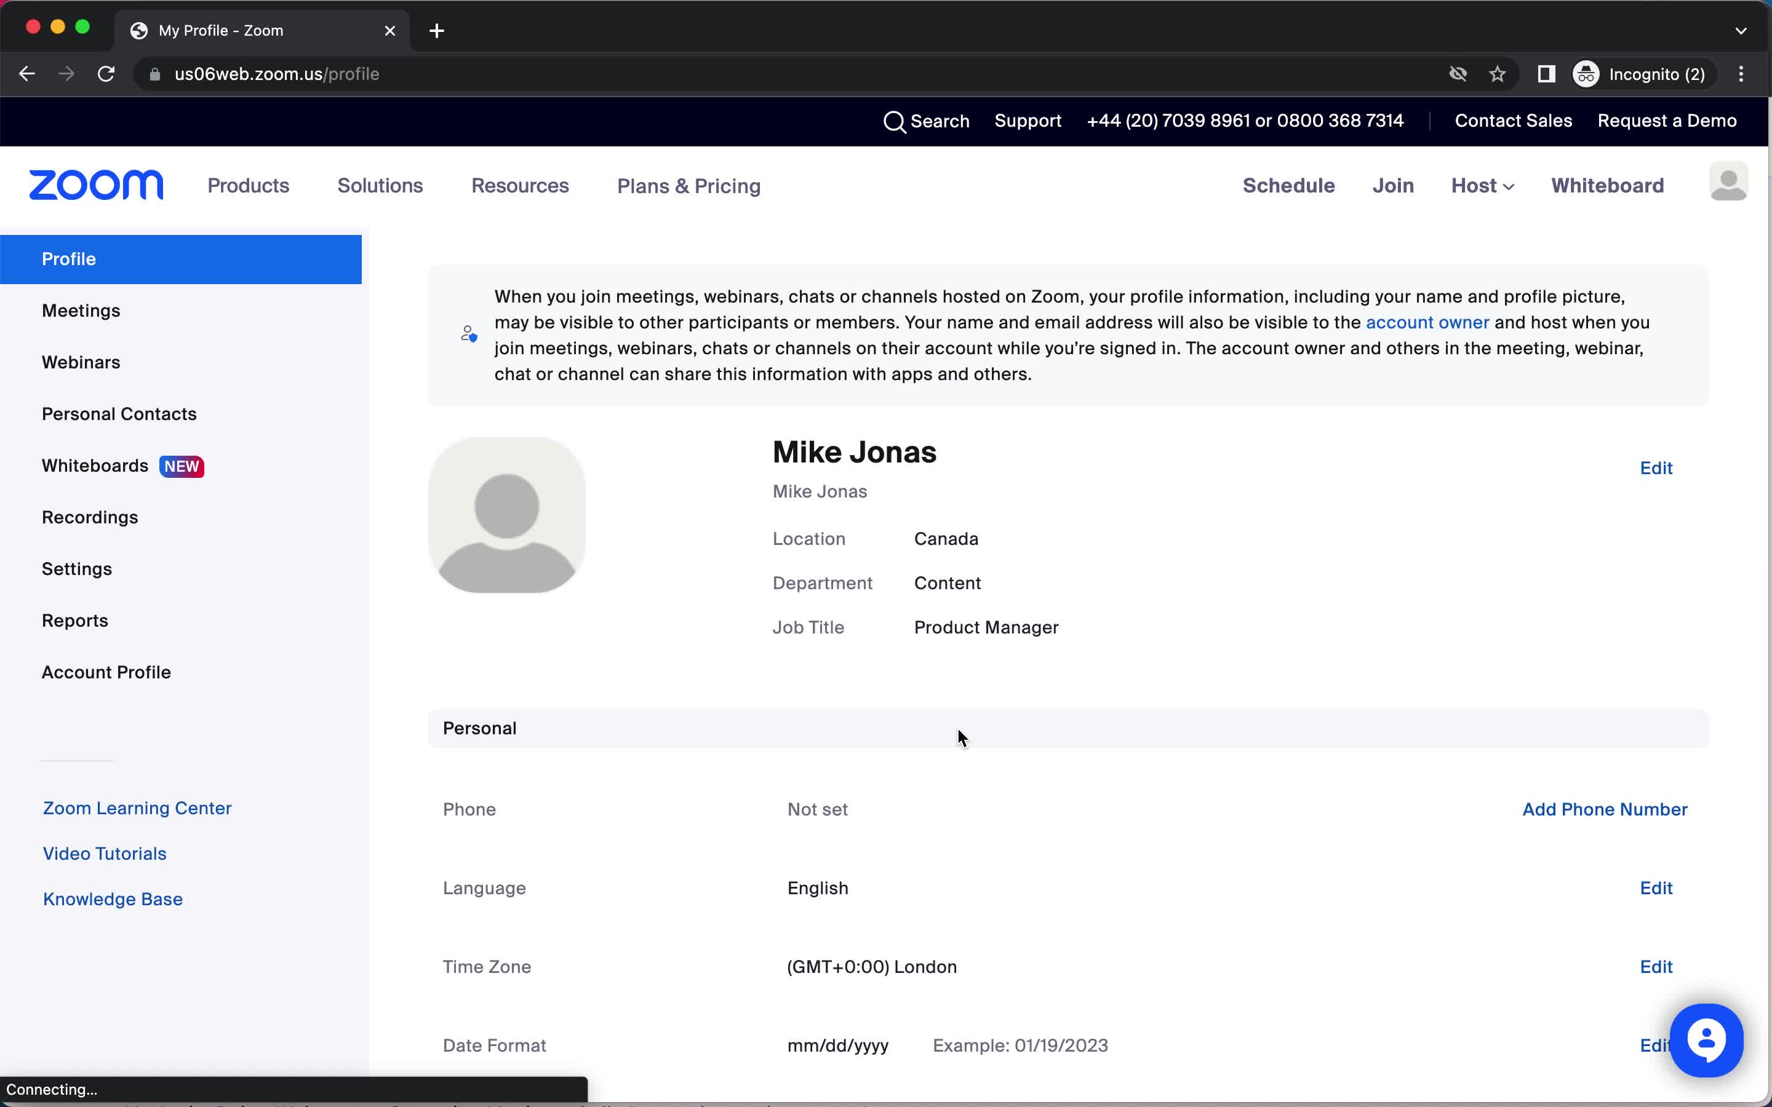1772x1107 pixels.
Task: Bookmark this page with star icon
Action: point(1498,74)
